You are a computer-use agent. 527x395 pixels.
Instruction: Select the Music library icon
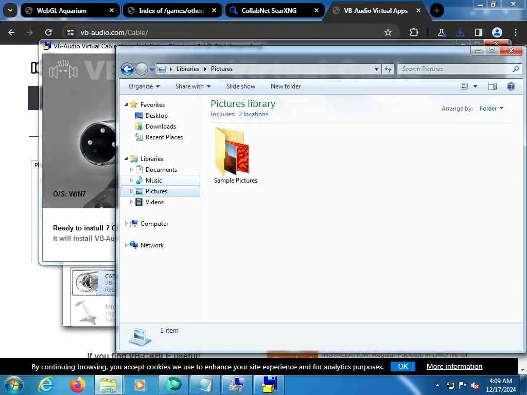click(x=139, y=181)
